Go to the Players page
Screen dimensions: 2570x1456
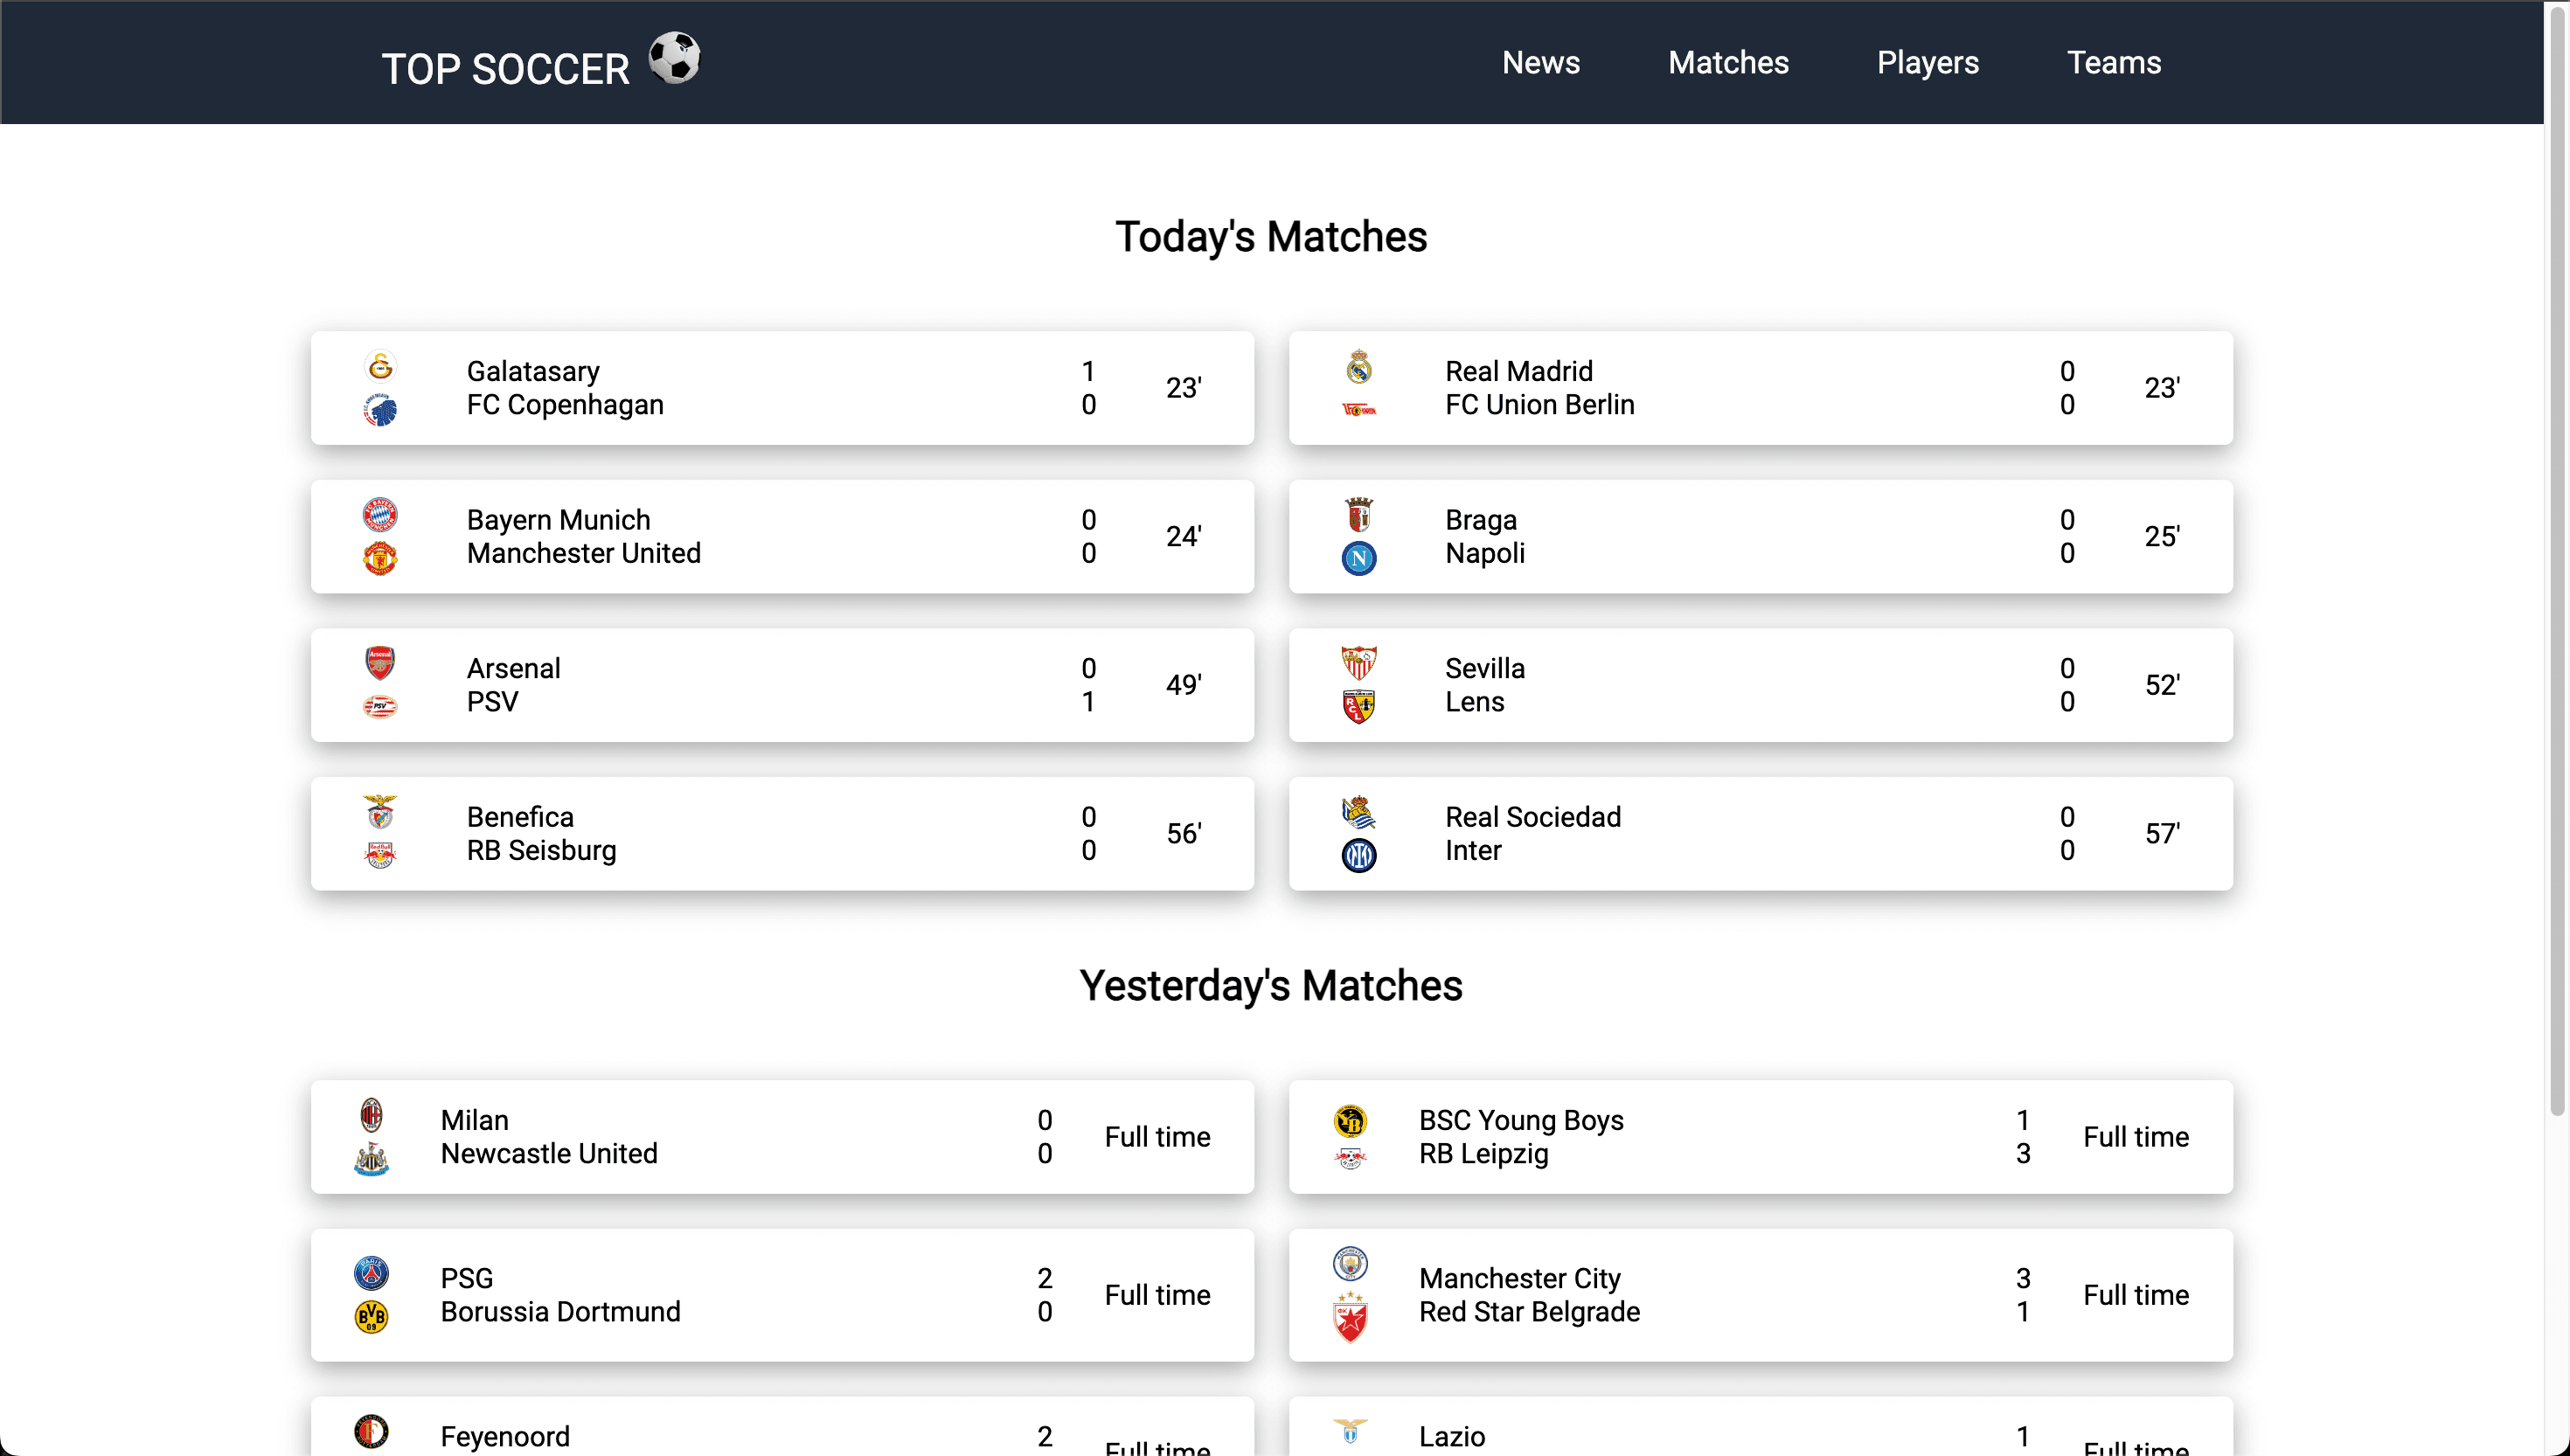pyautogui.click(x=1927, y=62)
